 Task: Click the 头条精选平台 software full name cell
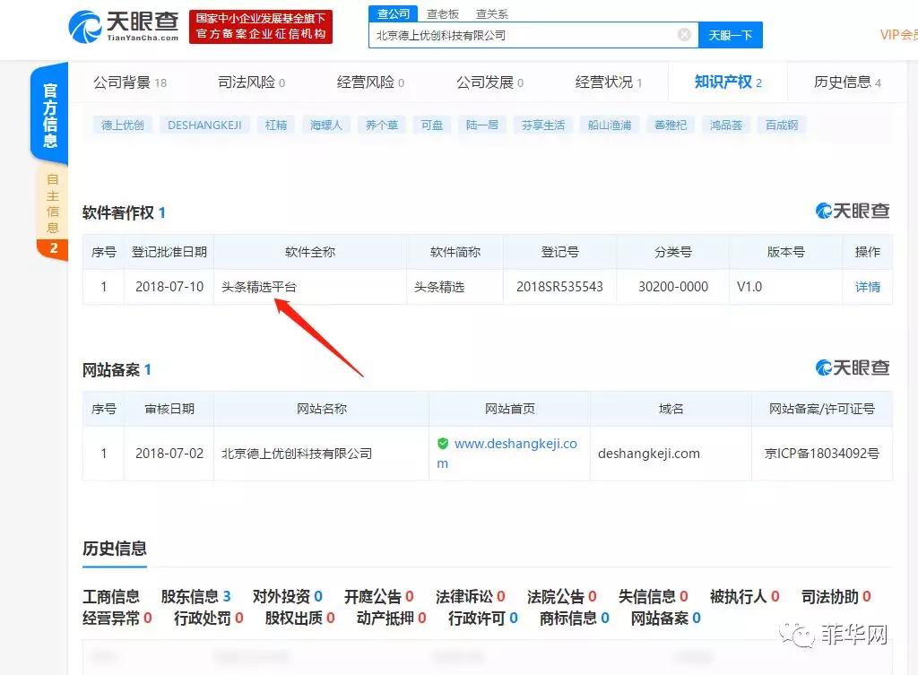(x=310, y=287)
